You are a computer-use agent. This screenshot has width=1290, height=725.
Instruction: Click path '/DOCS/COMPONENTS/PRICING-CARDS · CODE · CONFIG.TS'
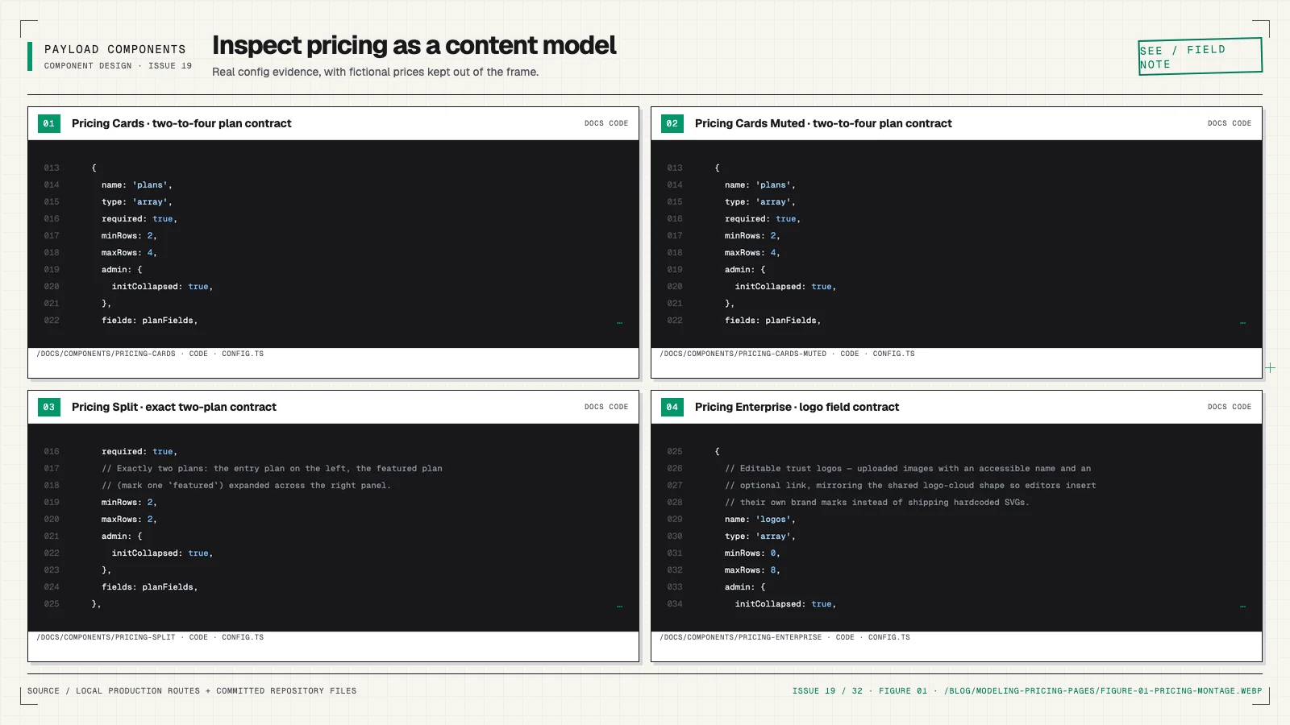click(150, 354)
